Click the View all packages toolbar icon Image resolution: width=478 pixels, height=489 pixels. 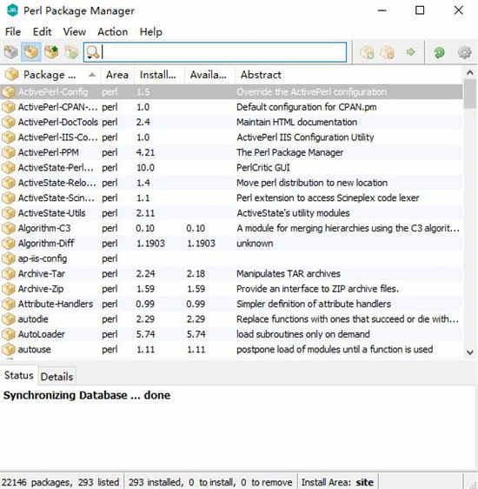[x=10, y=52]
